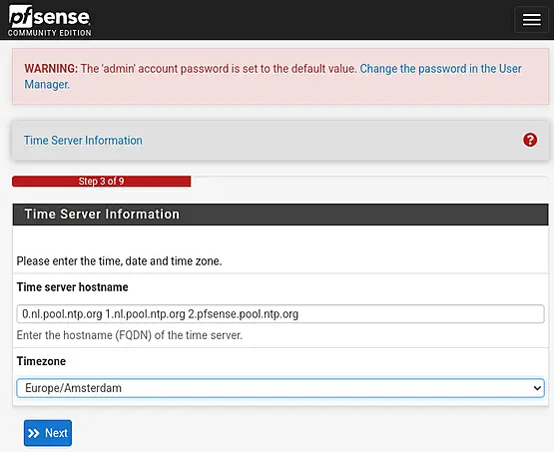Click the double-chevron icon on Next

(34, 433)
